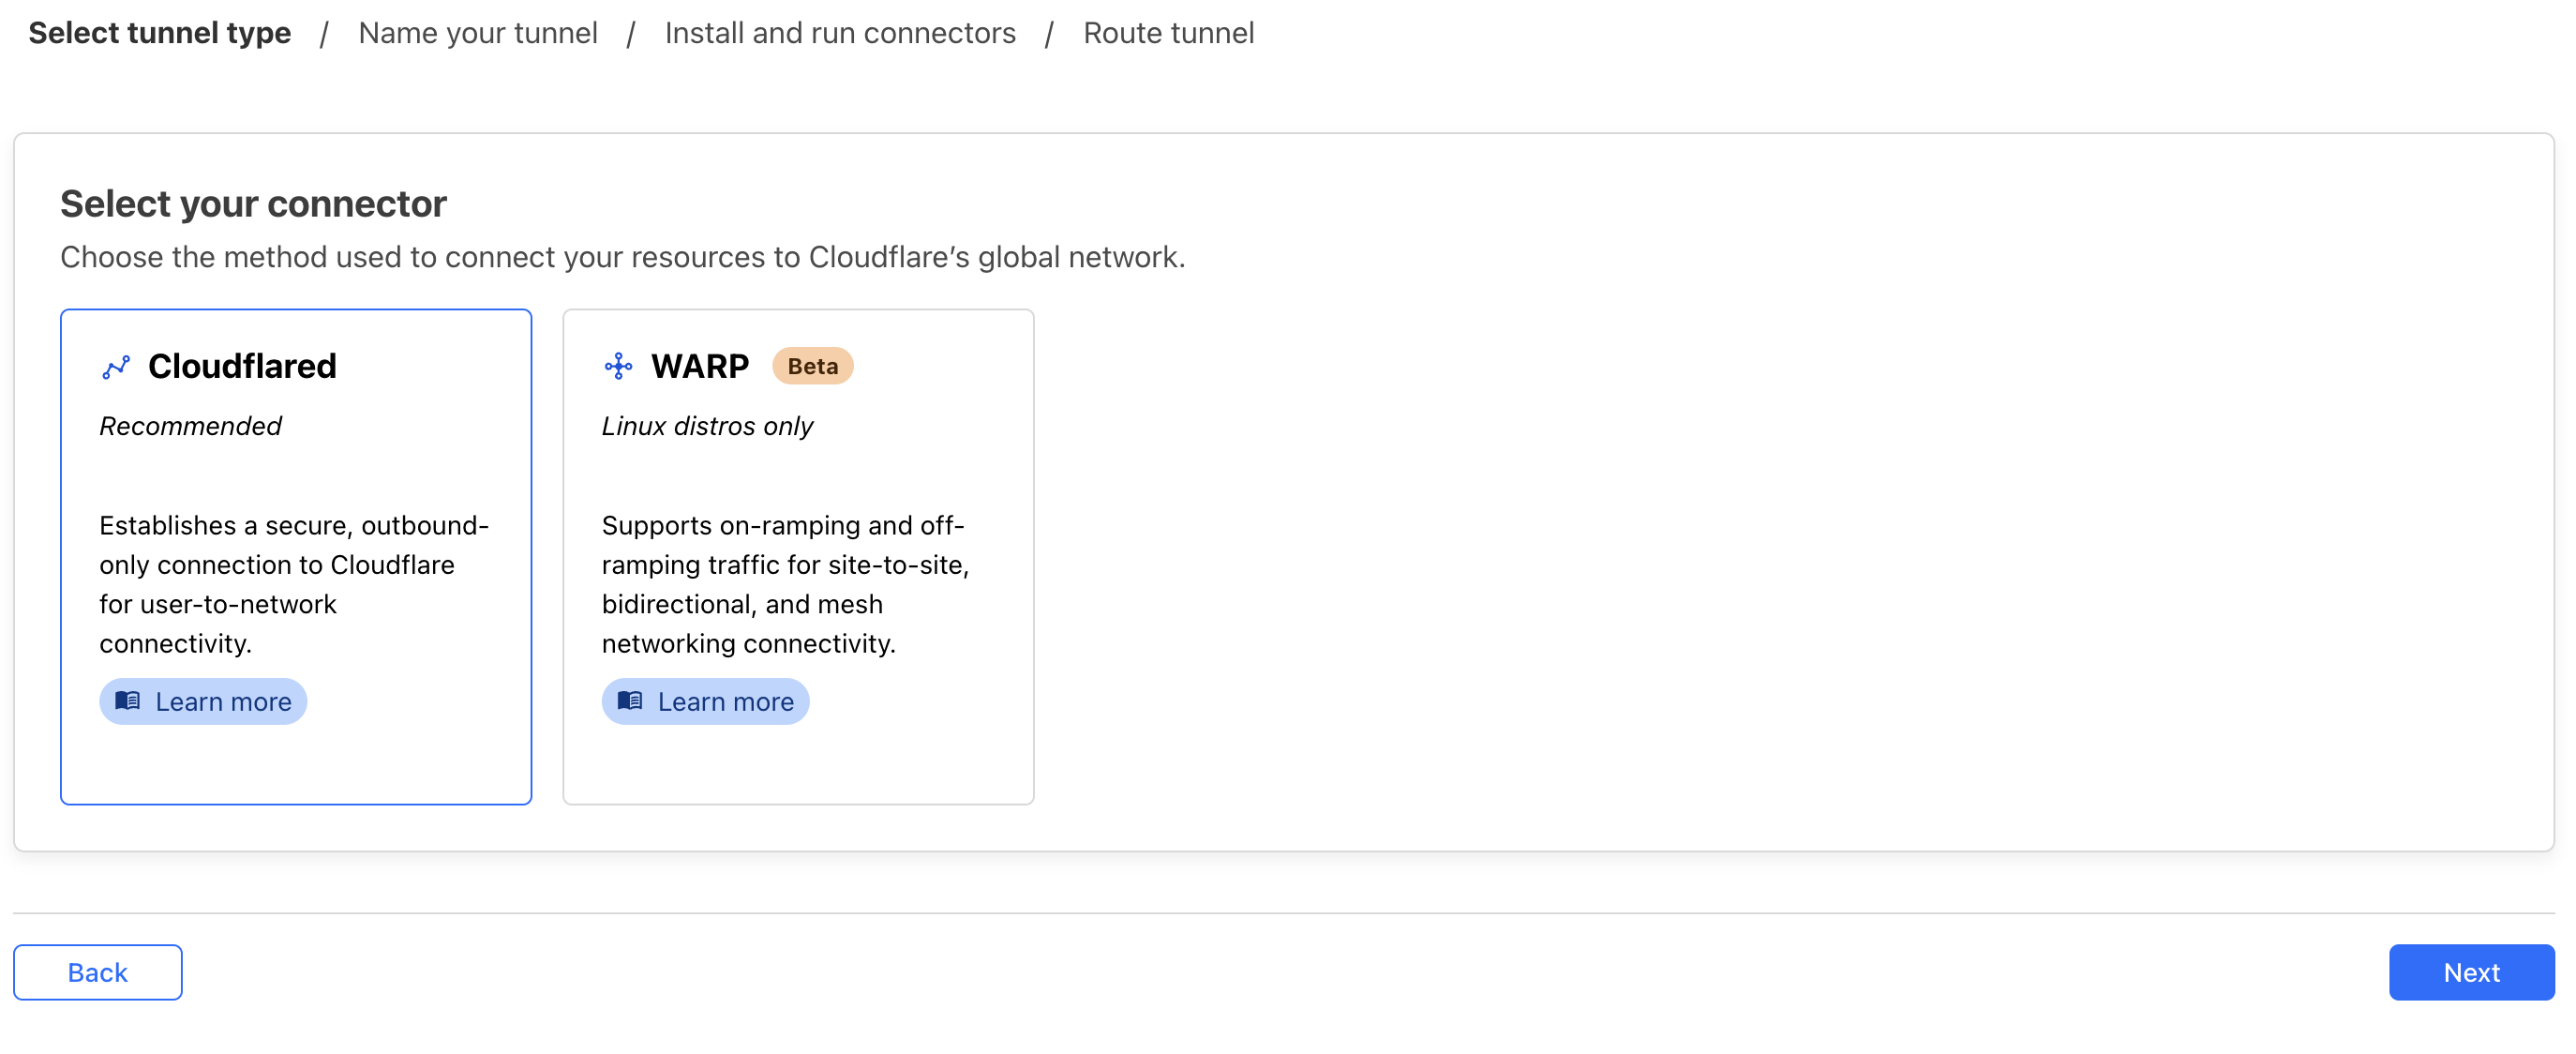
Task: Click the Beta badge next to WARP
Action: pyautogui.click(x=813, y=366)
